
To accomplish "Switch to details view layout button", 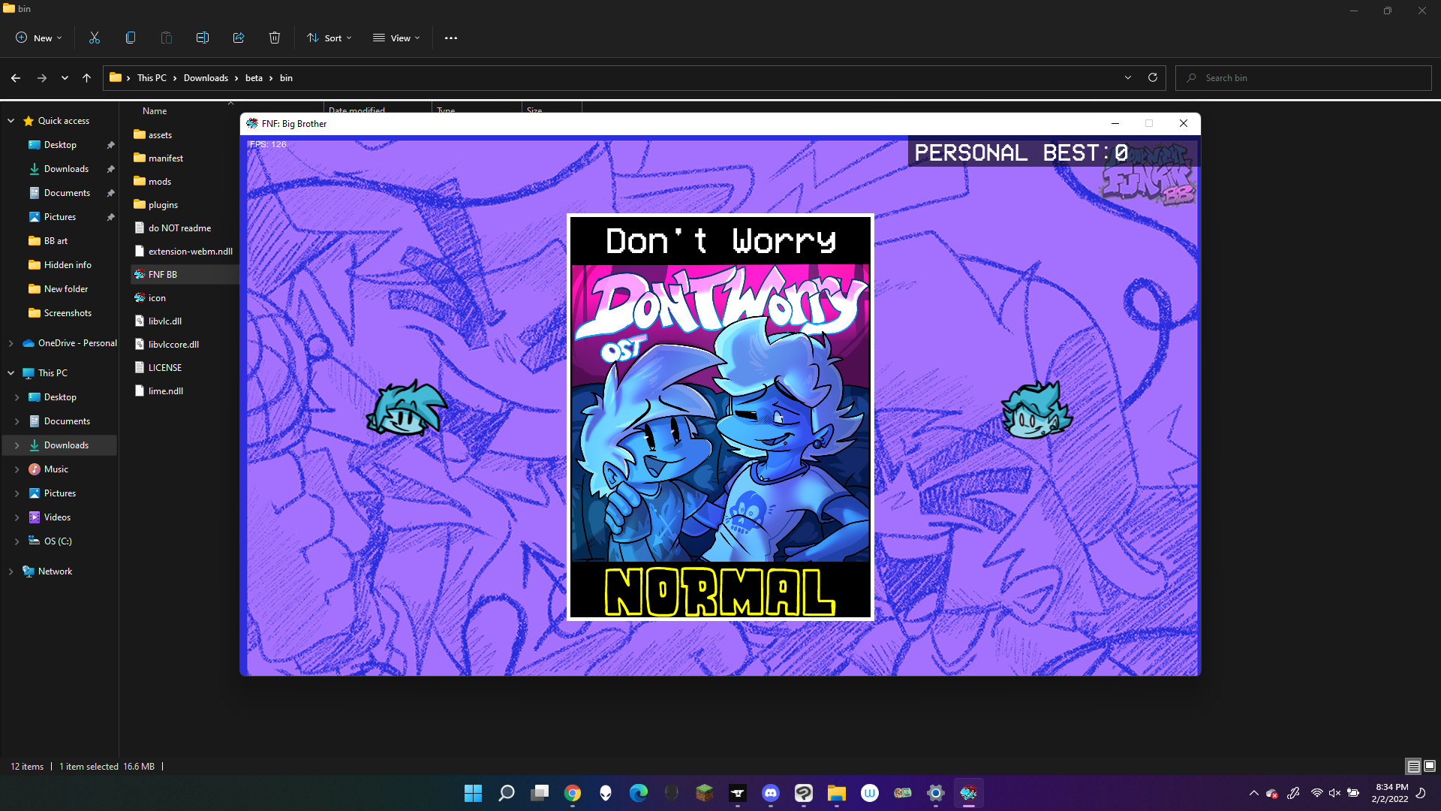I will click(x=1413, y=767).
